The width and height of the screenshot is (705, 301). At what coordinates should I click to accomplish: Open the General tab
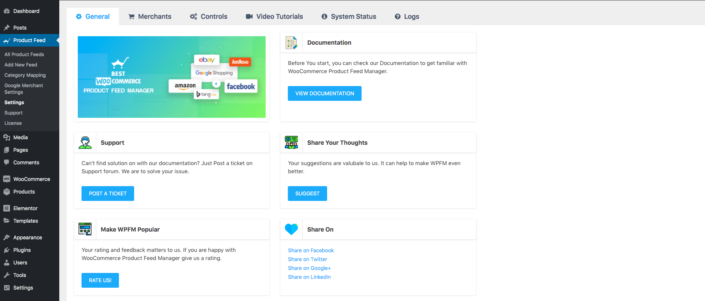[x=93, y=17]
